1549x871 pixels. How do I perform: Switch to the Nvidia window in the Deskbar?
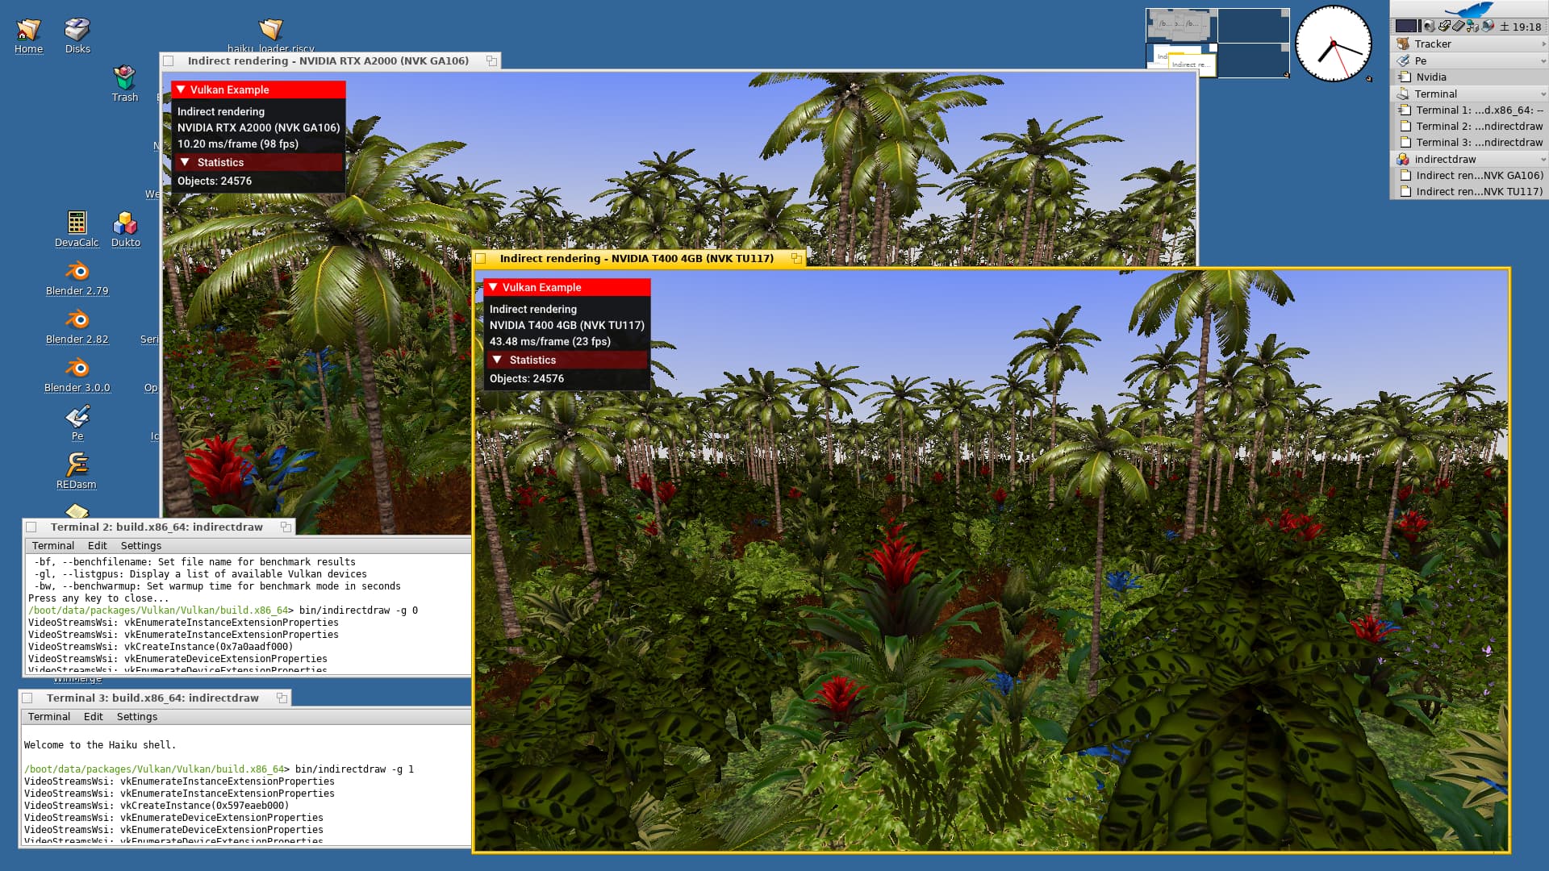click(x=1469, y=77)
